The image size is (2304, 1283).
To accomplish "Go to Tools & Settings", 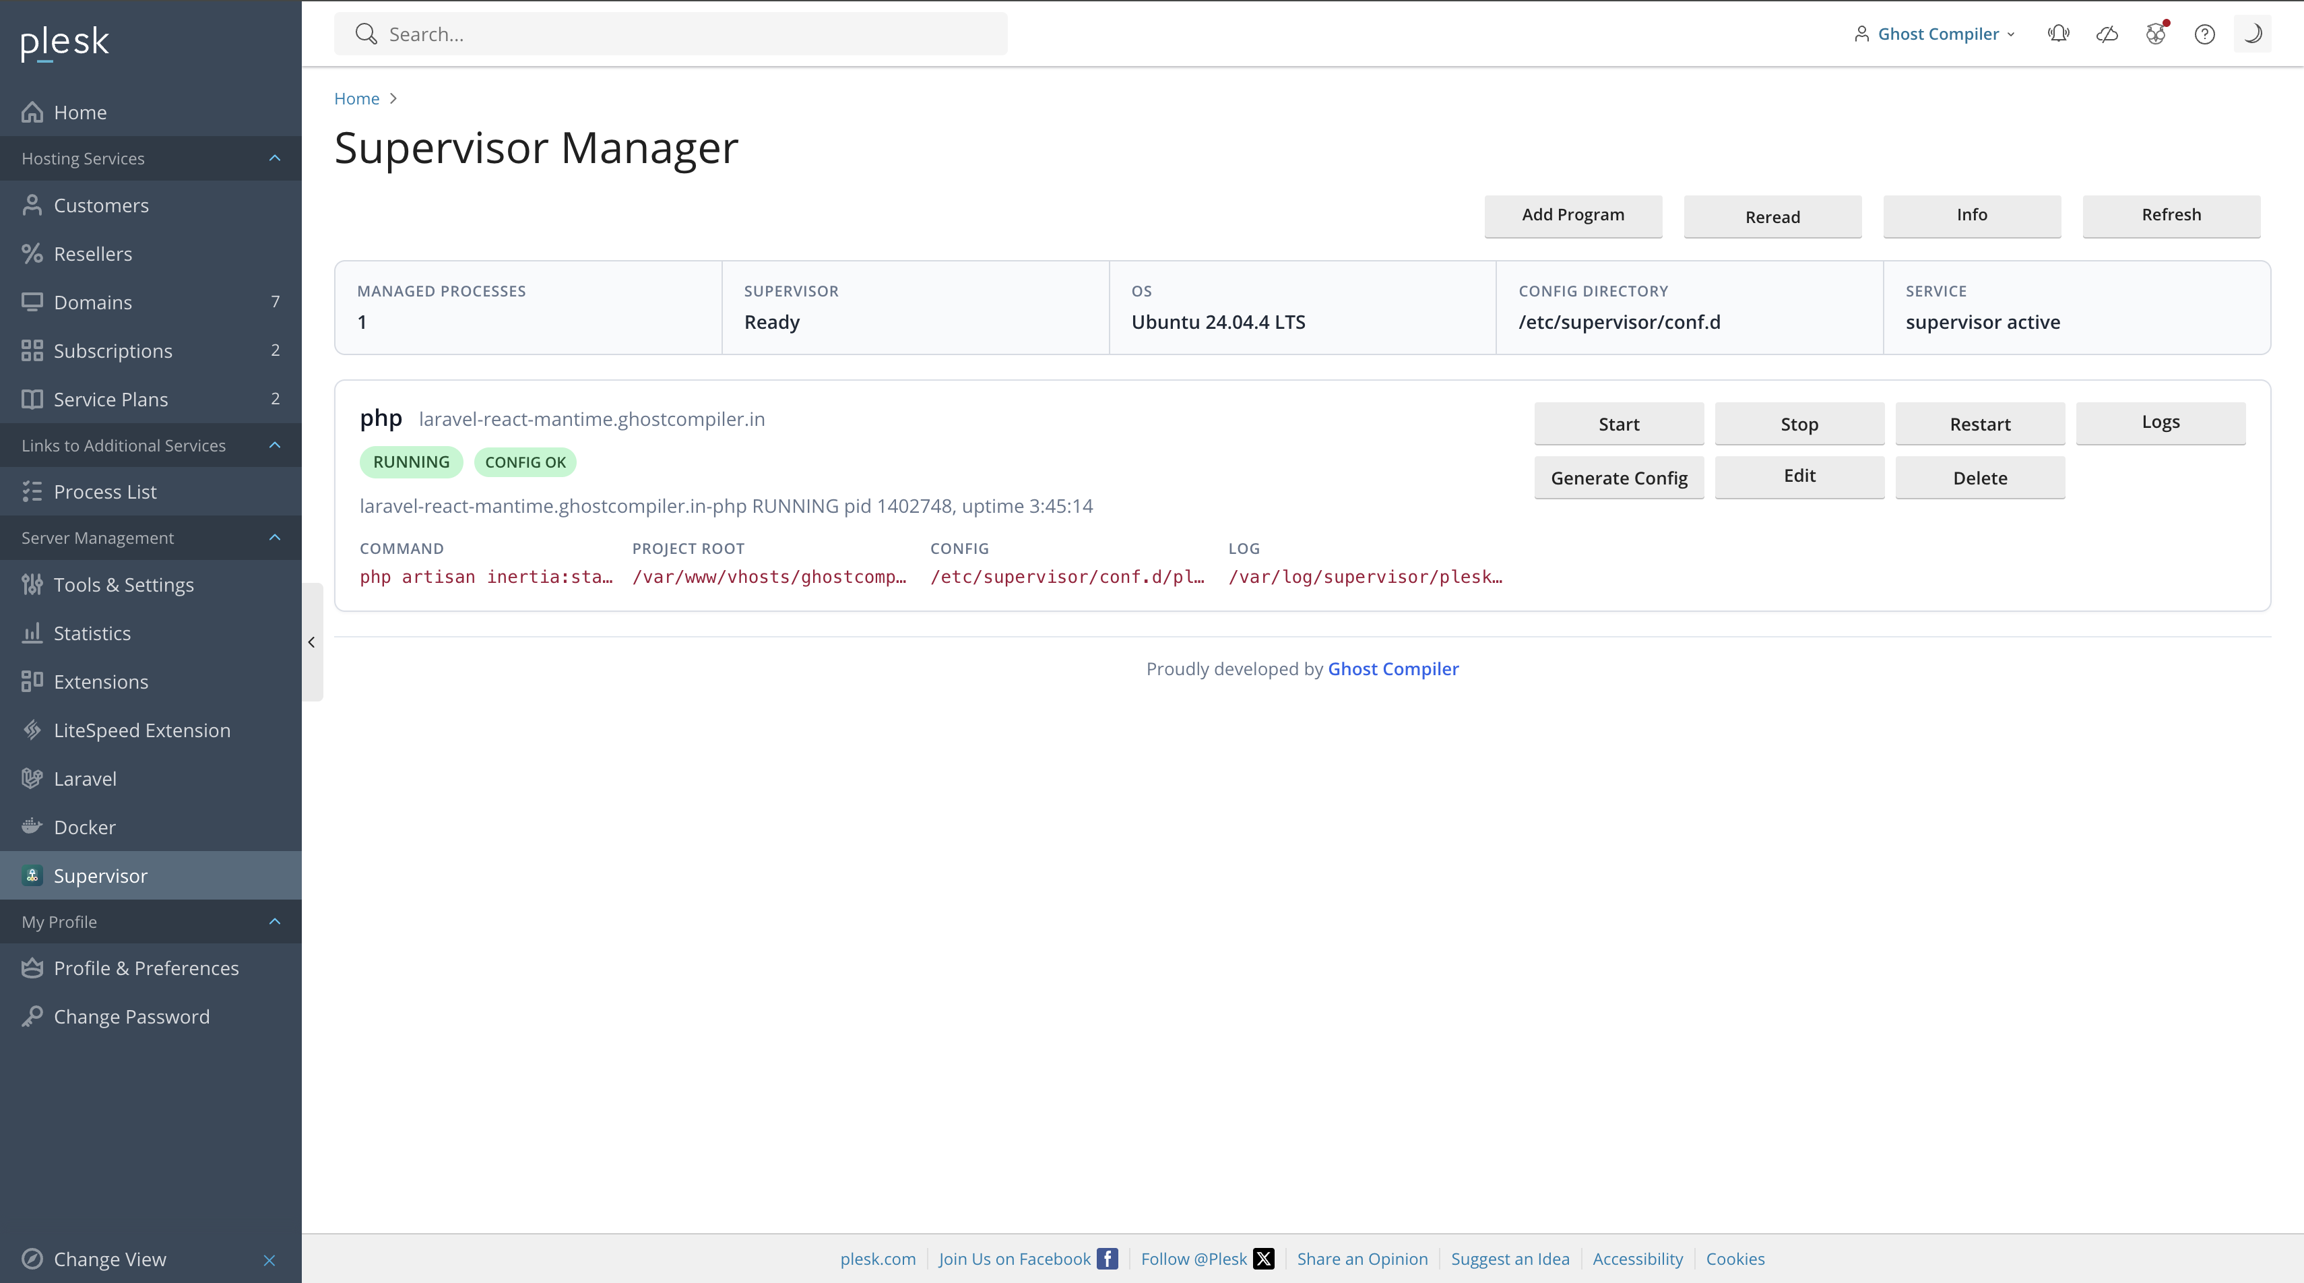I will (150, 585).
